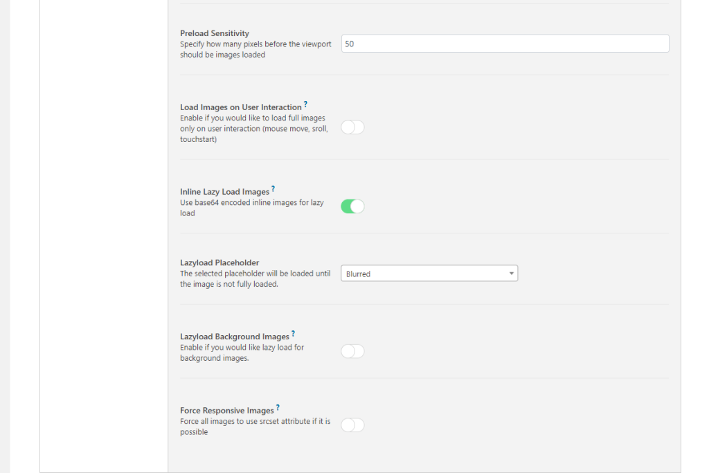Click description 'Enable if you would like lazy load'
This screenshot has width=709, height=473.
point(242,352)
